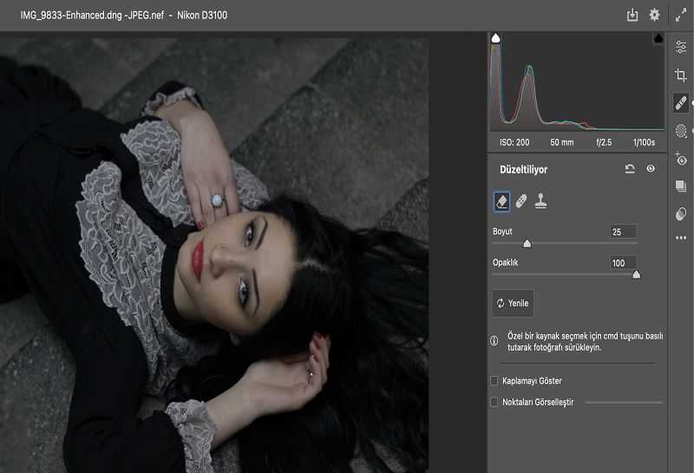Toggle the shadow clipping warning on histogram
694x473 pixels.
496,38
